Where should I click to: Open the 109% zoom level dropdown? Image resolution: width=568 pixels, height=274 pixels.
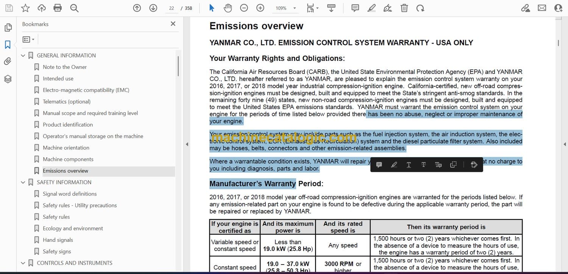coord(294,8)
